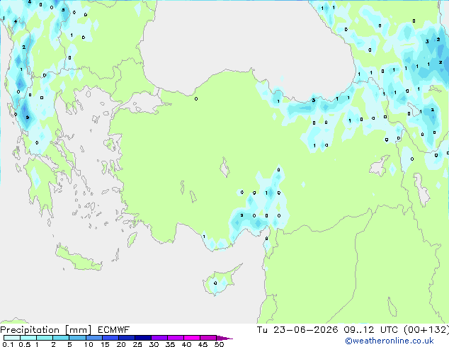Click the 'Tu 23-06-2026' date text
The height and width of the screenshot is (347, 449).
(297, 330)
